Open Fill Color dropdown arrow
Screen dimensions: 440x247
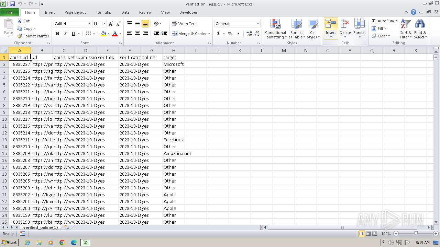tap(109, 34)
